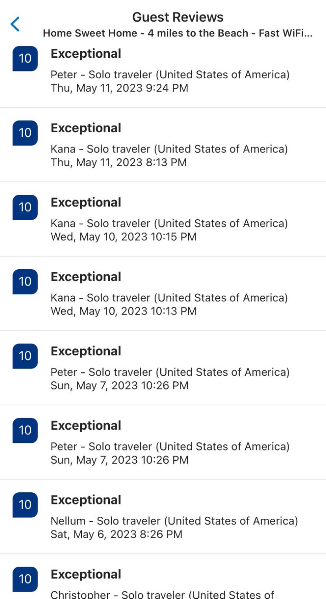Open Kana's review from May 11 8:13 PM

(163, 145)
